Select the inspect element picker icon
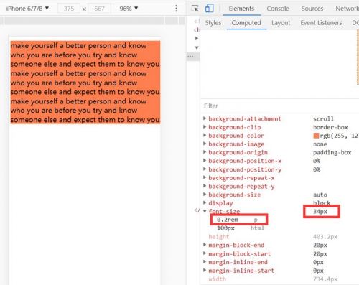Image resolution: width=359 pixels, height=285 pixels. pyautogui.click(x=195, y=9)
